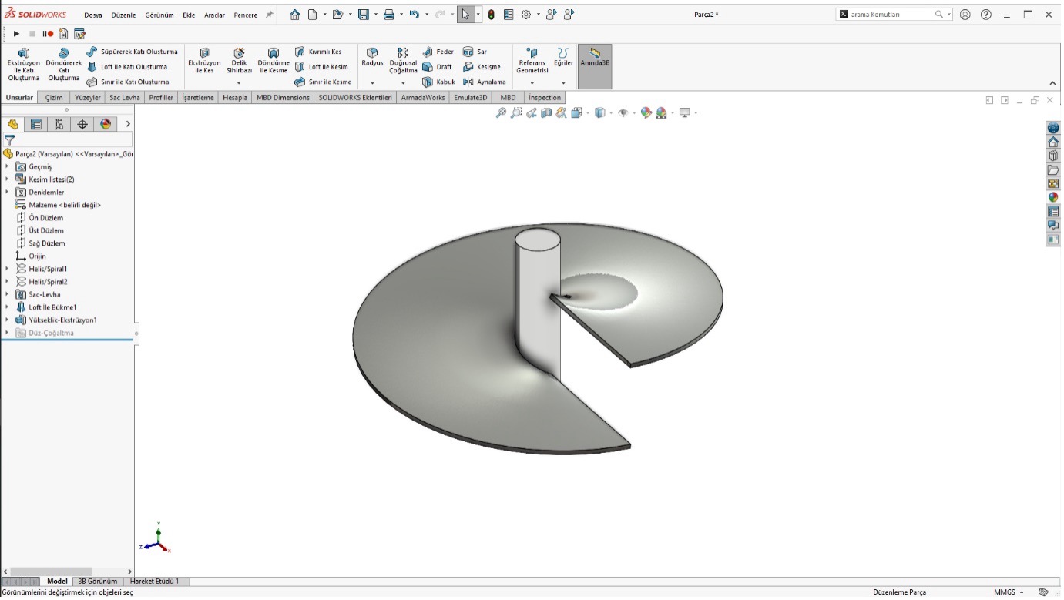
Task: Toggle the Section View in the heads-up toolbar
Action: (x=545, y=112)
